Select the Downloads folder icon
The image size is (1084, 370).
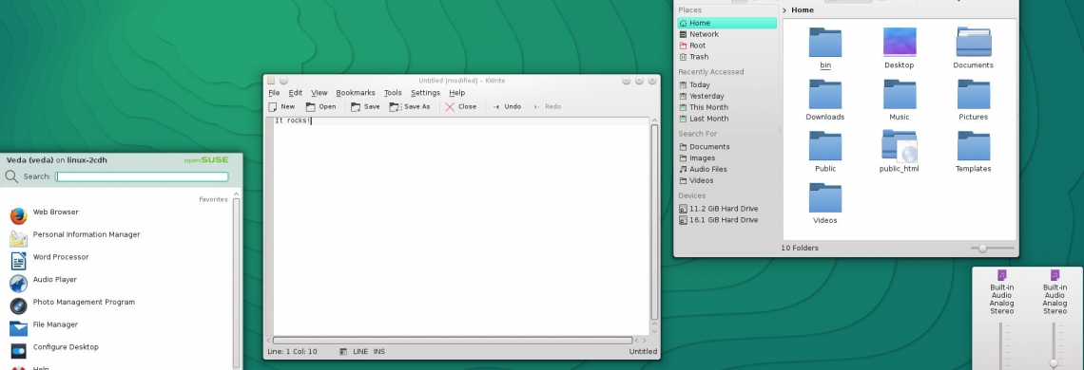(x=824, y=95)
